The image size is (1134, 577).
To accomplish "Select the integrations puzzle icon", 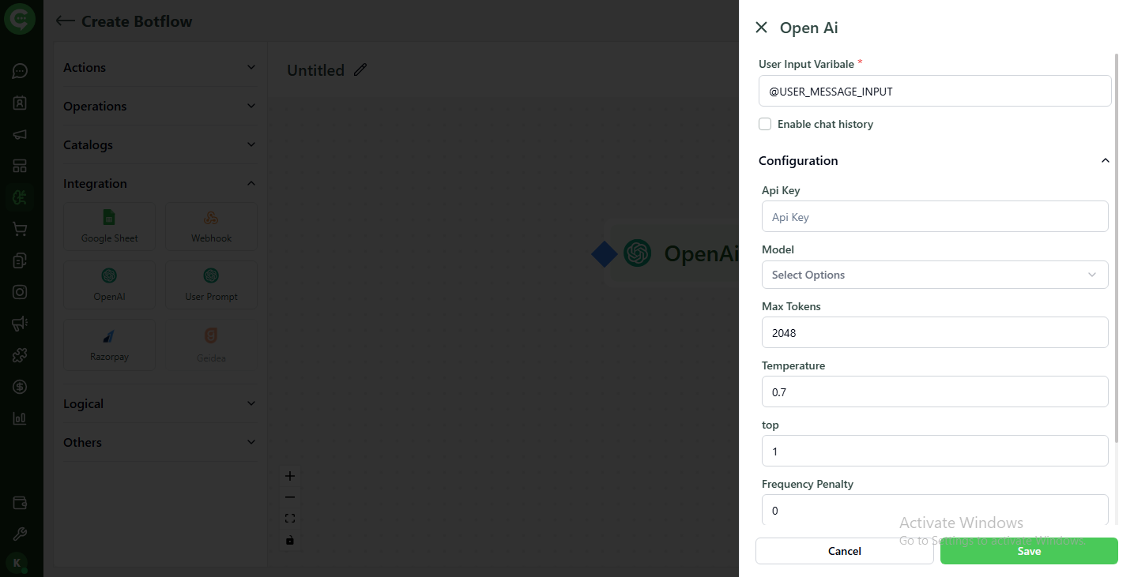I will (20, 355).
